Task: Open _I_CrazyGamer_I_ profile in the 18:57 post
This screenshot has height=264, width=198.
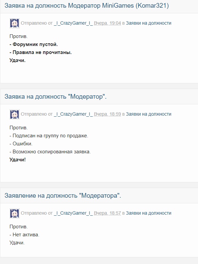Action: point(73,213)
